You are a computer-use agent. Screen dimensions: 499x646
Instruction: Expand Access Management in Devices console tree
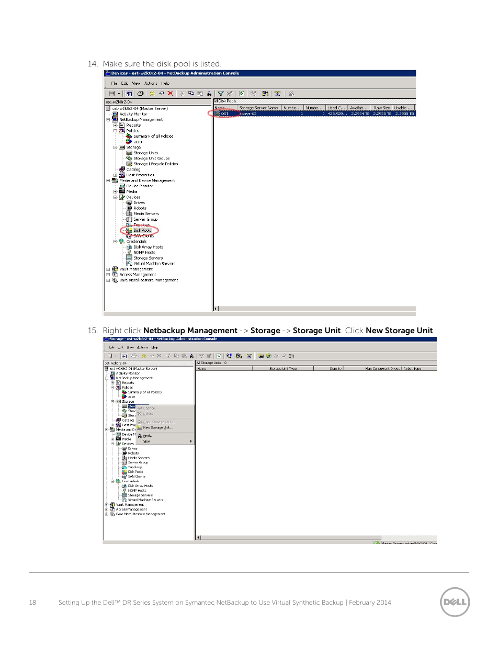(x=108, y=275)
